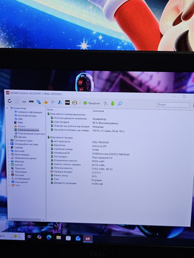Open the gauge sensor panel icon
The image size is (194, 258).
[75, 103]
